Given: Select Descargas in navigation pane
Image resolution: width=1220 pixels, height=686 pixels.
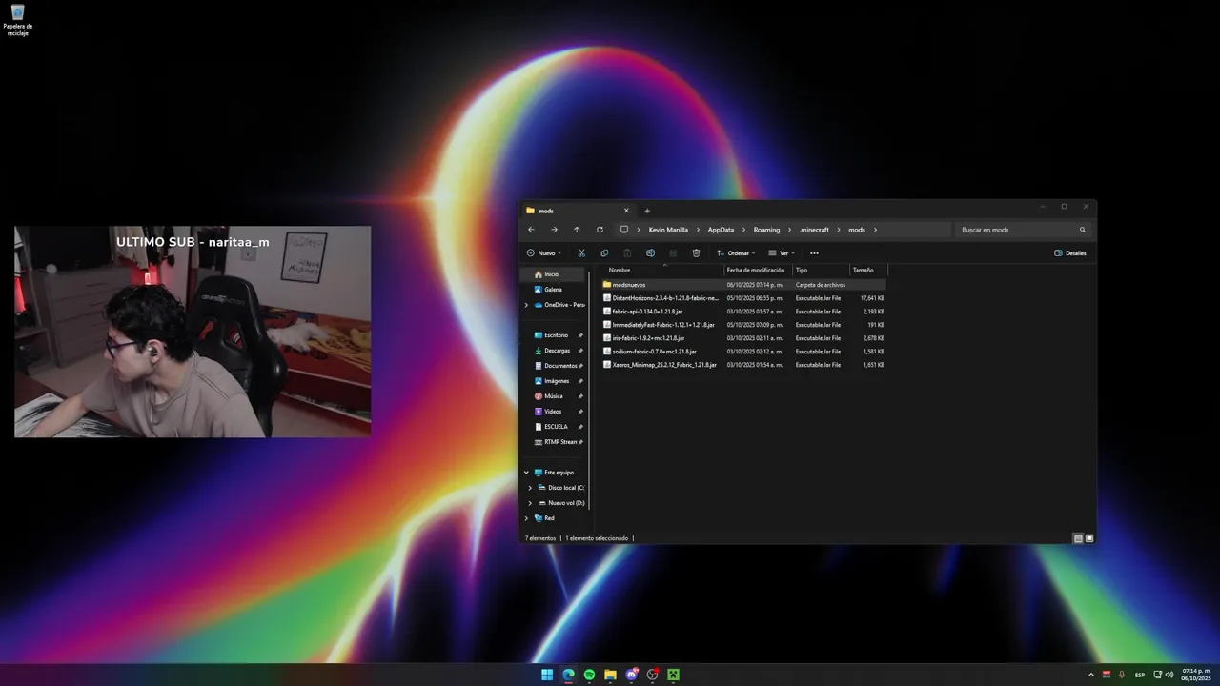Looking at the screenshot, I should pos(557,351).
